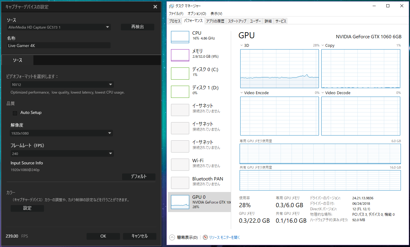This screenshot has height=247, width=410.
Task: Switch to the プロセス tab
Action: (x=175, y=21)
